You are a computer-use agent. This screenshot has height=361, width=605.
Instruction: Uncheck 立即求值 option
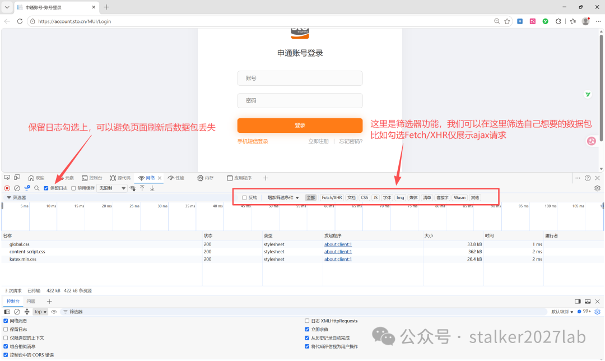307,330
